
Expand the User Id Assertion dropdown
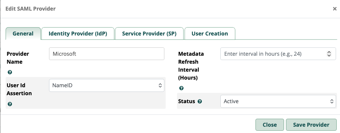click(106, 86)
